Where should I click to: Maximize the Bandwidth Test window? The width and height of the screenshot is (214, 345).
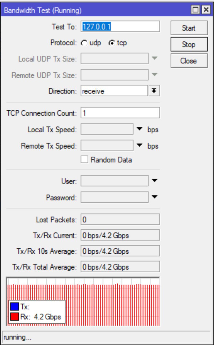195,11
